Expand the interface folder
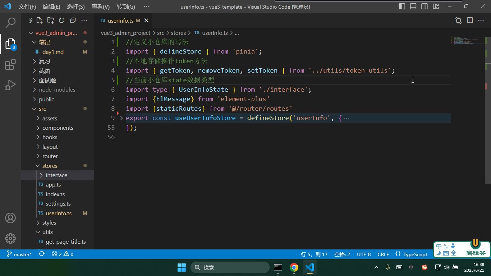This screenshot has height=276, width=491. click(57, 175)
